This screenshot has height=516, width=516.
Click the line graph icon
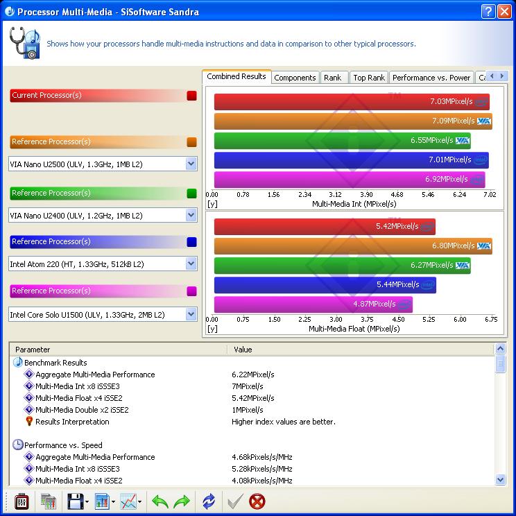tap(128, 501)
